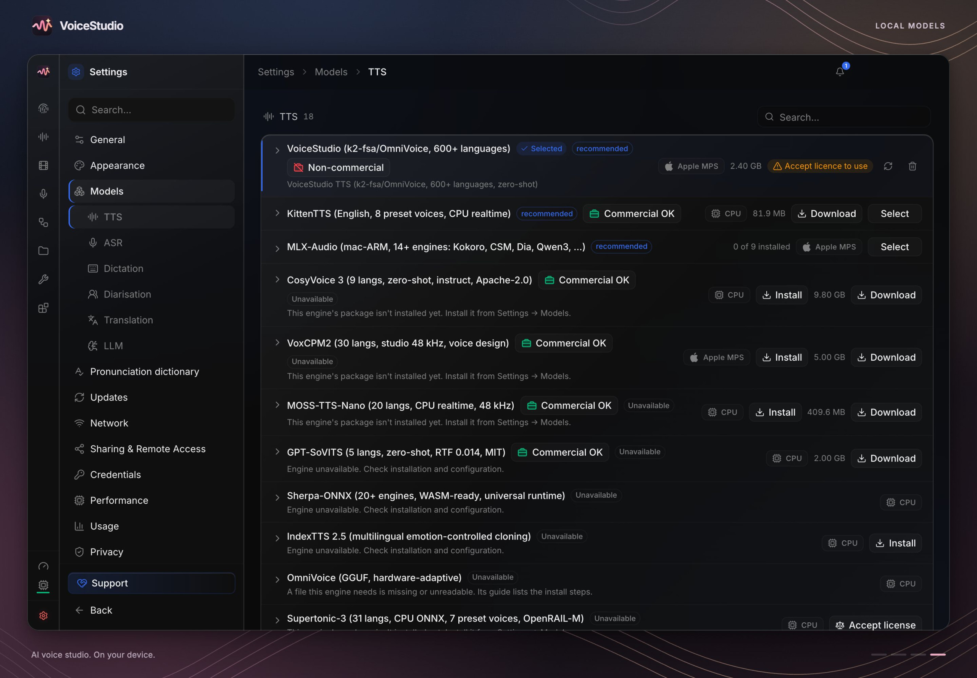Open the Pronunciation dictionary section

[x=152, y=372]
